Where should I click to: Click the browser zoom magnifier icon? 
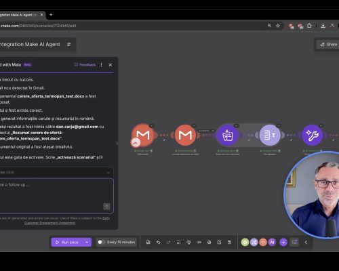[x=269, y=26]
